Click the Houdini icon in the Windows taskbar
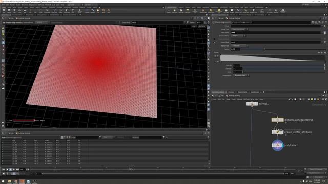Viewport: 328px width, 184px height. (x=22, y=181)
